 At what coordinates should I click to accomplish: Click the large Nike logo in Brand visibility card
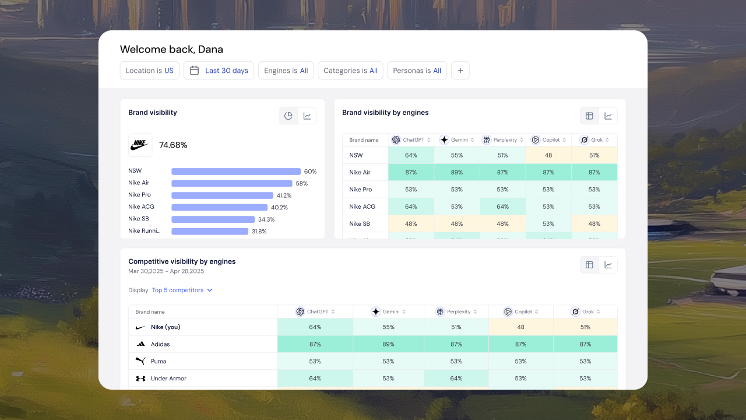pos(140,145)
